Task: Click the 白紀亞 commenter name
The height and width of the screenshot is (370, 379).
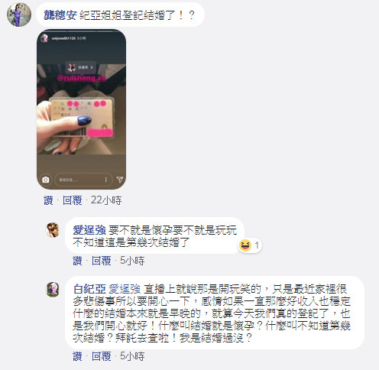Action: pyautogui.click(x=89, y=289)
